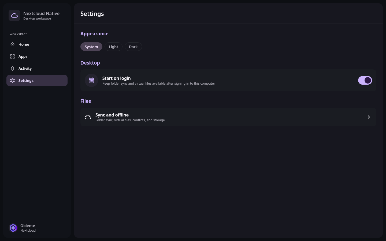Select the Dark appearance option
This screenshot has width=386, height=241.
pos(133,47)
